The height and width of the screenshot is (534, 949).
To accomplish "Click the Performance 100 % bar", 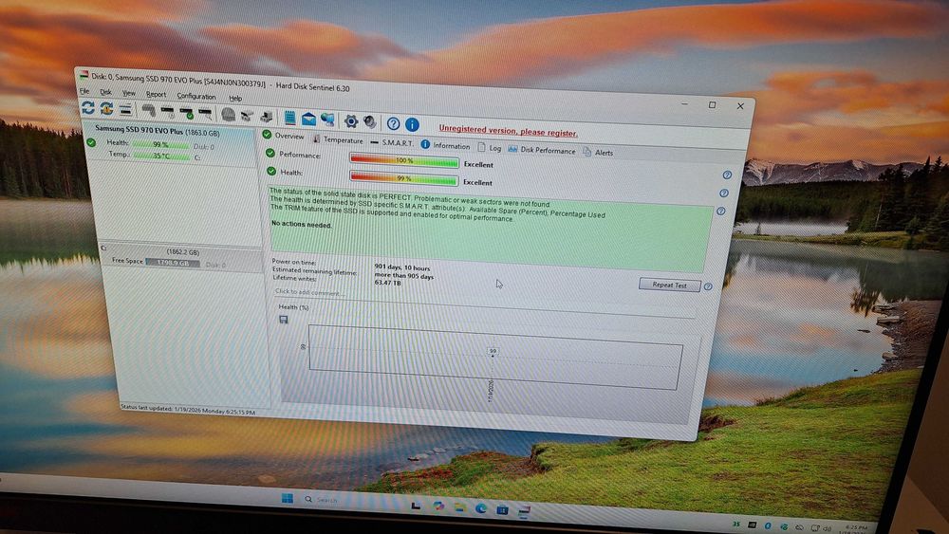I will pos(403,161).
